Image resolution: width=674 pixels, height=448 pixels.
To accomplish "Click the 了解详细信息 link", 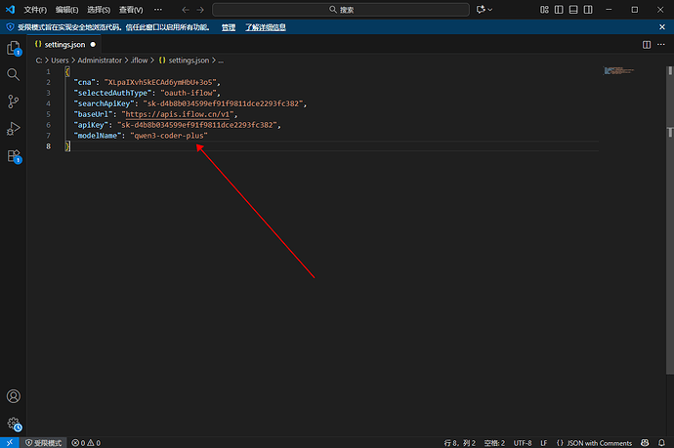I will click(267, 27).
